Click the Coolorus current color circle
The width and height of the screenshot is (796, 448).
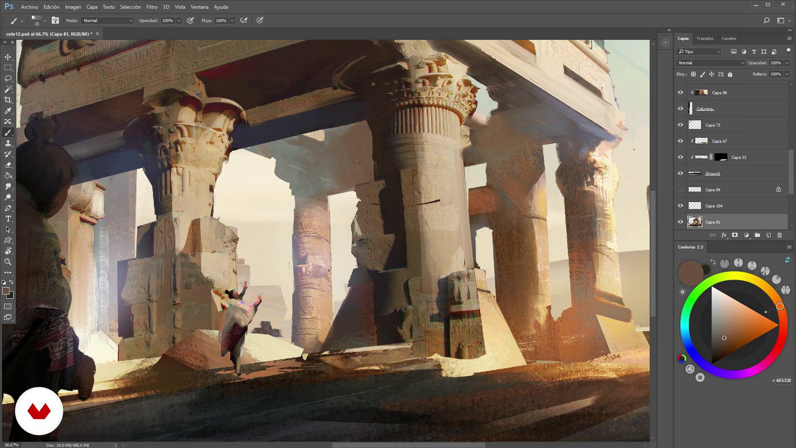point(690,273)
